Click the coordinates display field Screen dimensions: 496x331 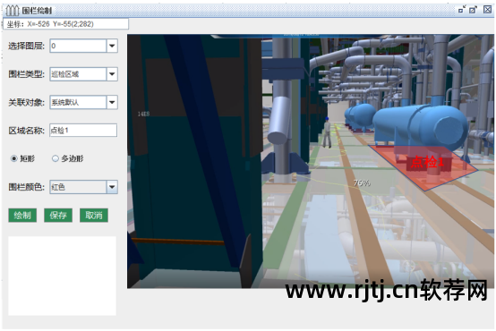click(65, 24)
